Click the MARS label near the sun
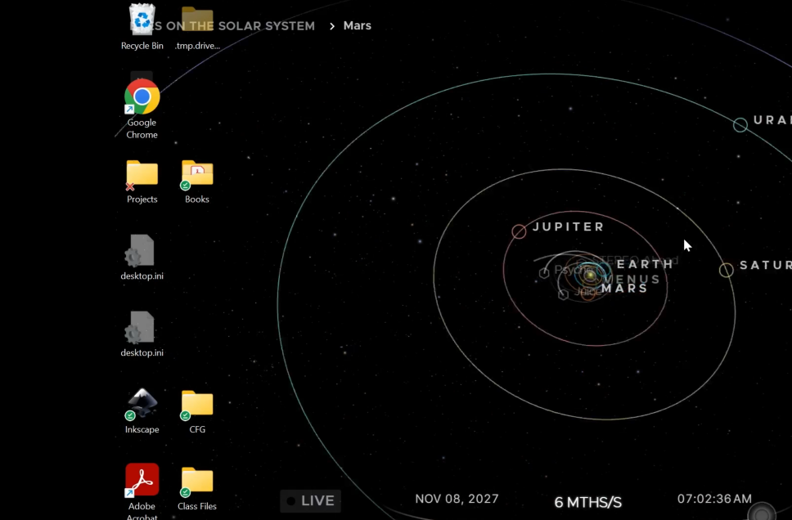792x520 pixels. 624,289
